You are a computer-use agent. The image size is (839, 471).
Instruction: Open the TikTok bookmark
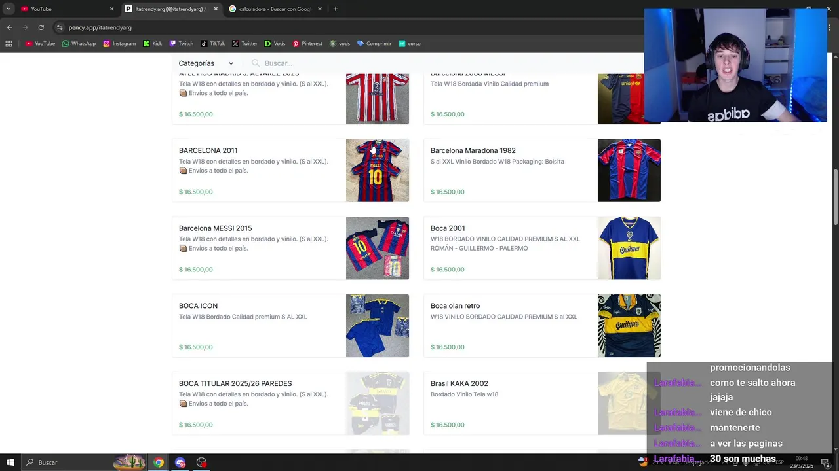(x=213, y=44)
